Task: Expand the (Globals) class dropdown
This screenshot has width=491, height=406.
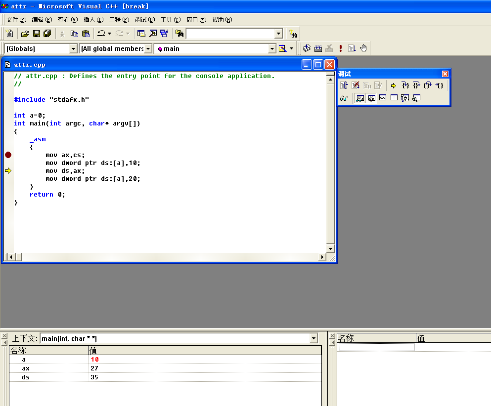Action: pyautogui.click(x=74, y=48)
